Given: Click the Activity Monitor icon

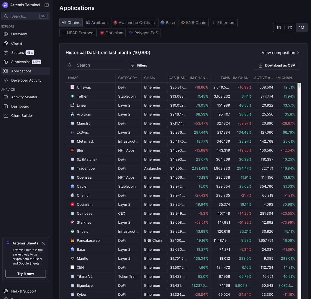Looking at the screenshot, I should pos(6,97).
